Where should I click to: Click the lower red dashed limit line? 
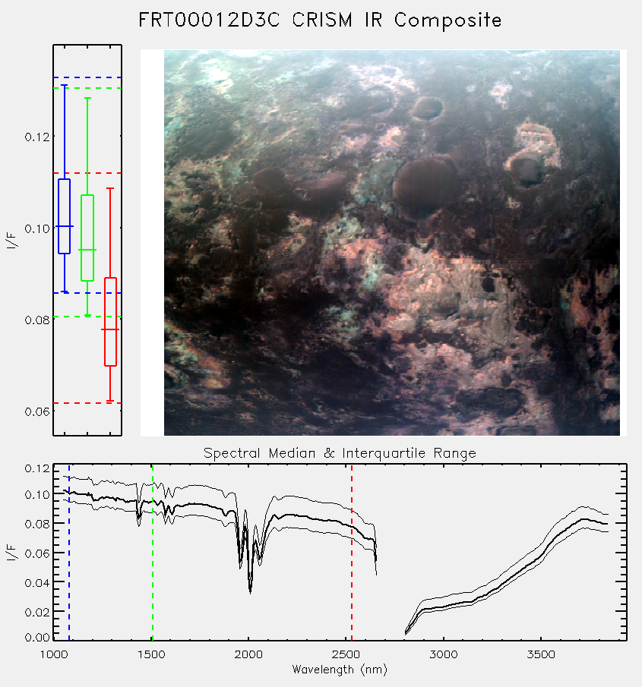(87, 402)
